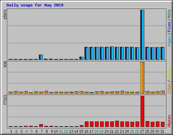Viewport: 173px width, 135px height.
Task: Click day 17 on the x-axis
Action: 91,131
